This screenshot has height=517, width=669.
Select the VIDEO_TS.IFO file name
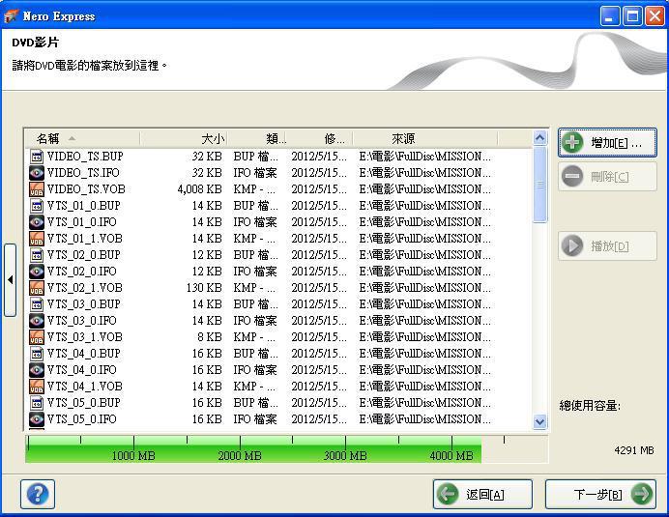[83, 173]
